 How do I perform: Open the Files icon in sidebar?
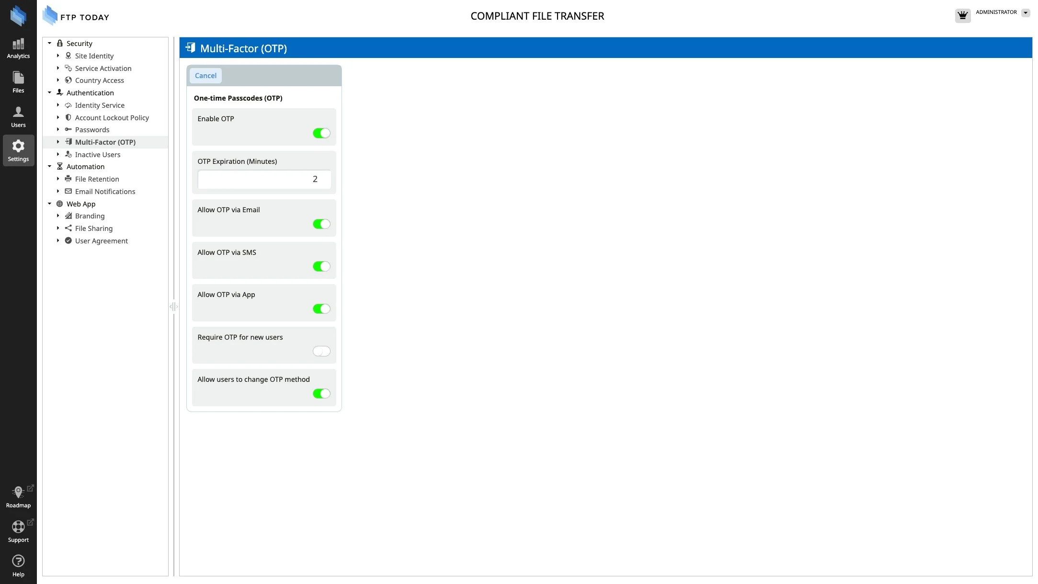click(18, 82)
